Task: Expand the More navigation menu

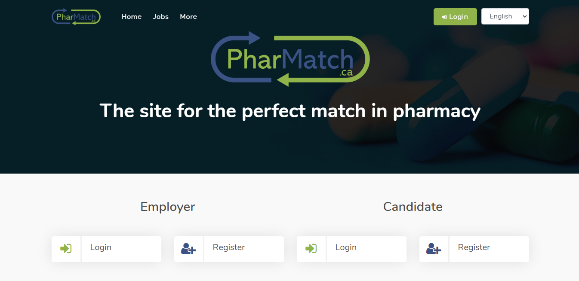Action: 188,17
